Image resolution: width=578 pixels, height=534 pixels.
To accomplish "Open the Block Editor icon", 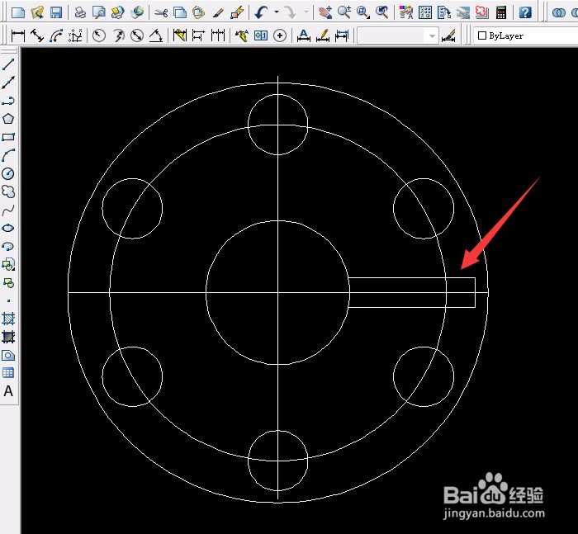I will coord(238,12).
